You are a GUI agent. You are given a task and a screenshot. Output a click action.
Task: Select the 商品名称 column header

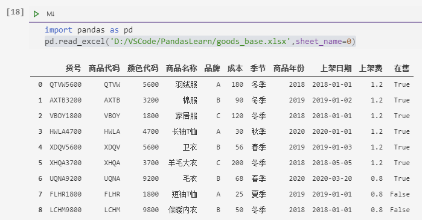pyautogui.click(x=182, y=68)
